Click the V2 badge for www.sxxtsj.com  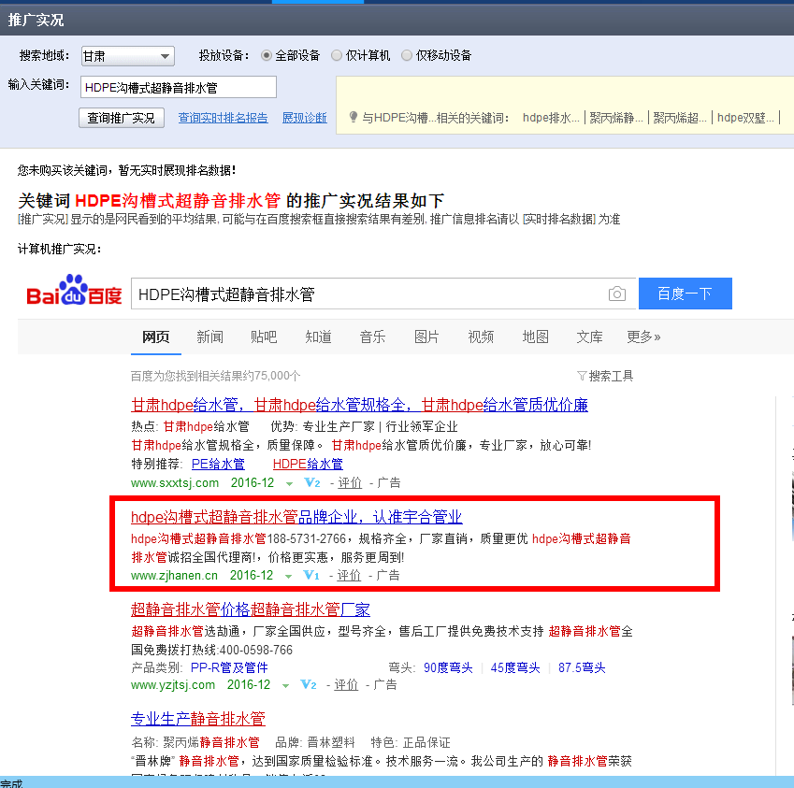coord(312,483)
